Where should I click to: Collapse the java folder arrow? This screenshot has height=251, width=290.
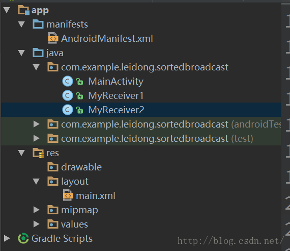(21, 53)
